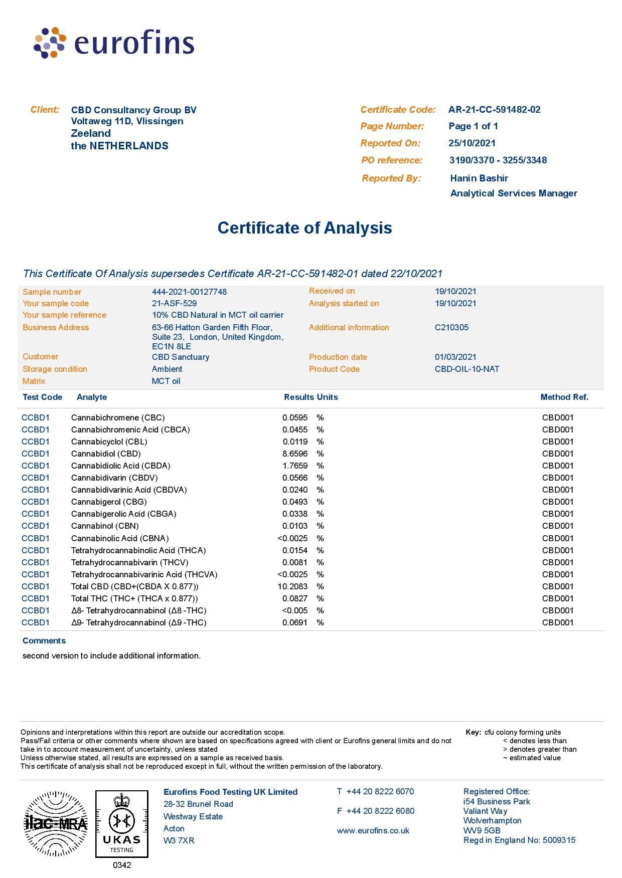Image resolution: width=622 pixels, height=878 pixels.
Task: Click product code CBD-OIL-10-NAT
Action: coord(466,369)
